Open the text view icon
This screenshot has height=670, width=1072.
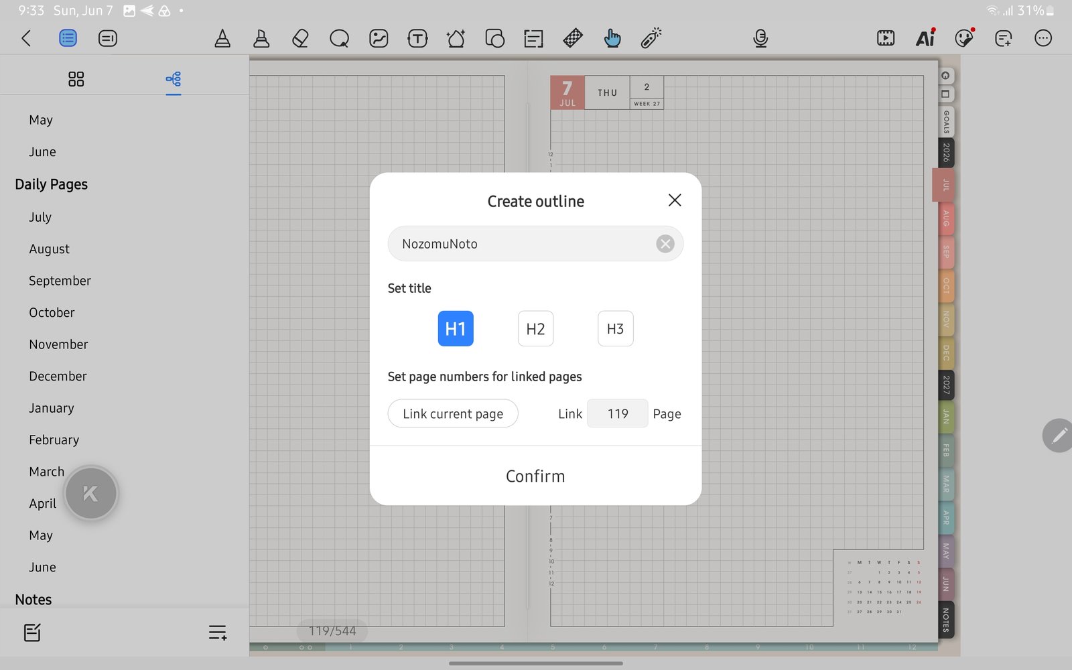[x=107, y=38]
